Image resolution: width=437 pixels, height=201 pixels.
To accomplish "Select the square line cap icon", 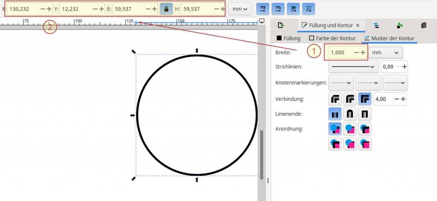I will [x=364, y=114].
